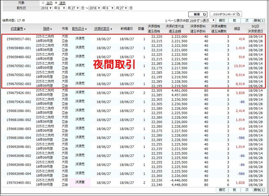Click the top 最後[1] pagination button
The image size is (269, 196).
pos(259,21)
